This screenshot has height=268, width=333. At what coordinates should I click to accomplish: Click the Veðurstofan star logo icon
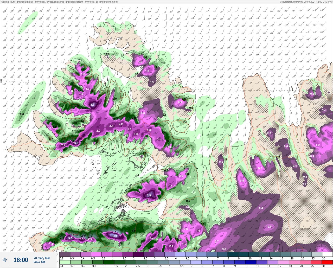coord(5,260)
